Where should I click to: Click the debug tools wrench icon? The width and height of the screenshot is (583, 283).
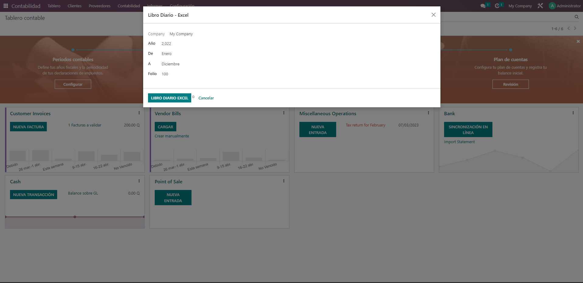(540, 6)
